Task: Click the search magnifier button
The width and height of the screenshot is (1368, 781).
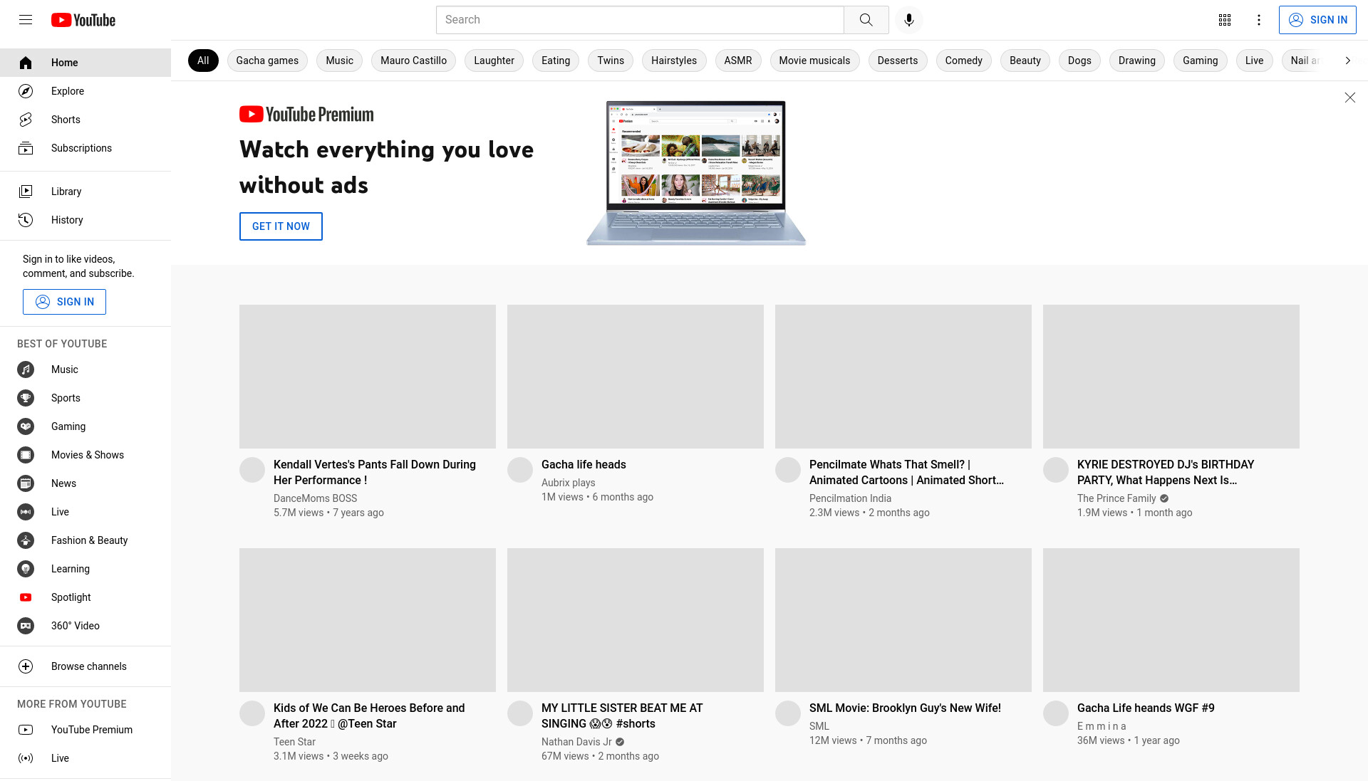Action: 866,20
